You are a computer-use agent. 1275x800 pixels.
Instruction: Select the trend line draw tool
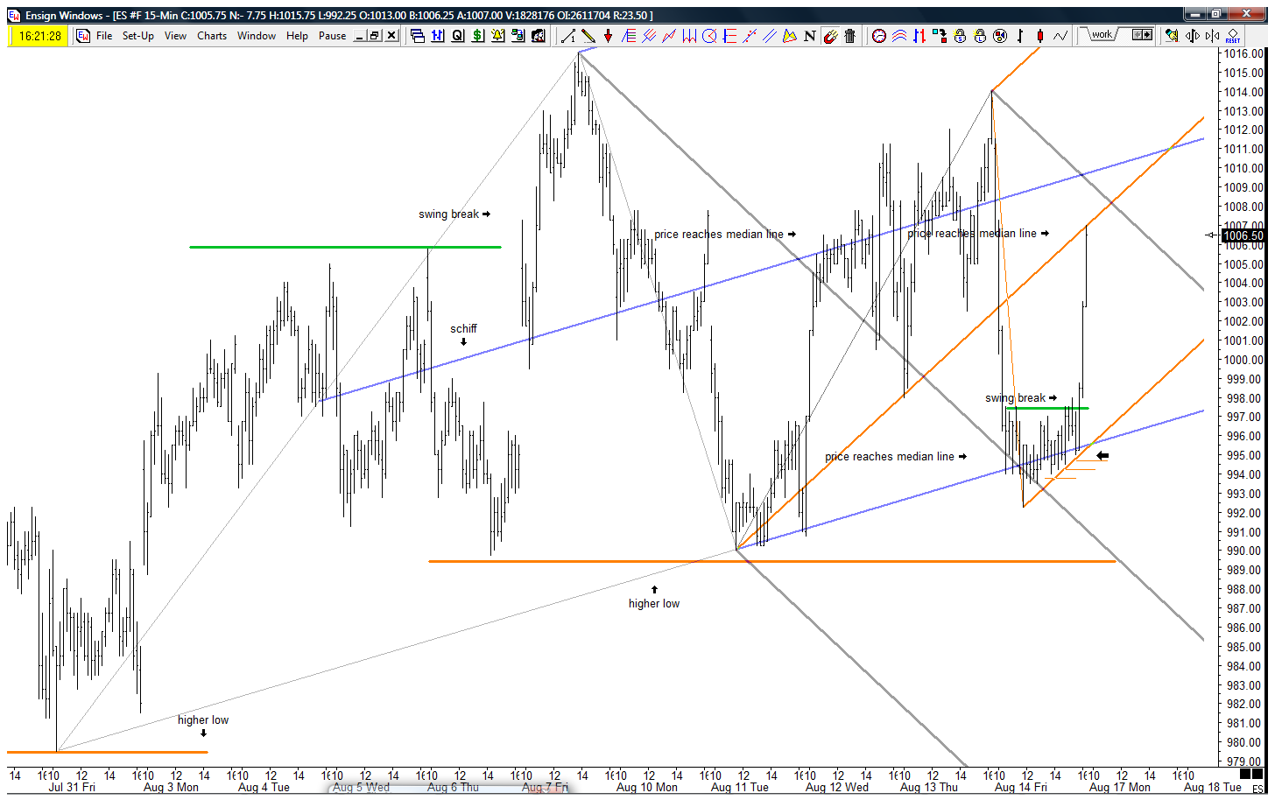(568, 36)
